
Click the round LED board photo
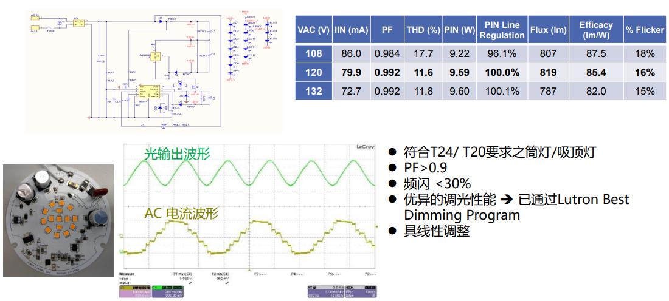(x=59, y=220)
